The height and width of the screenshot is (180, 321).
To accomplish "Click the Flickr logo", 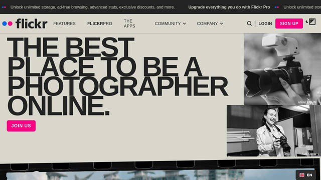I will [25, 23].
